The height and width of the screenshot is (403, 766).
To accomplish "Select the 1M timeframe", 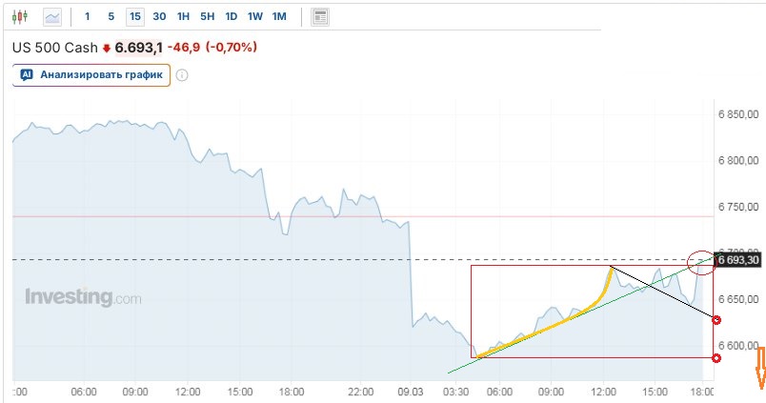I will (x=278, y=16).
